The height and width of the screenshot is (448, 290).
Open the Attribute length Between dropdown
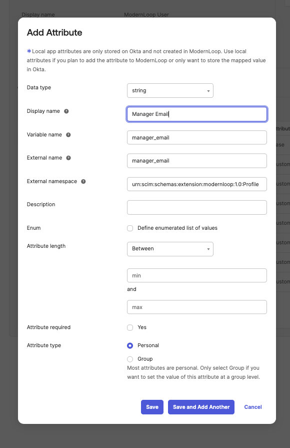tap(170, 249)
